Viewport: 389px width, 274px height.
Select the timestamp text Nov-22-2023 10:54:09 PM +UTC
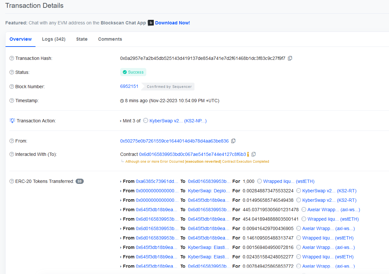184,101
